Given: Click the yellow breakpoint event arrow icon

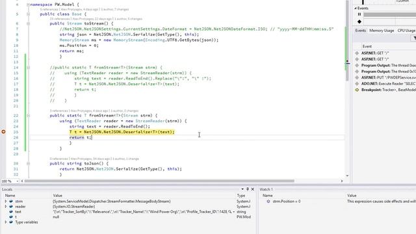Looking at the screenshot, I should (357, 90).
